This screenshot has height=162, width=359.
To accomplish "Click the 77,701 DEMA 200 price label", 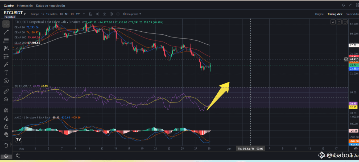I will coord(354,45).
